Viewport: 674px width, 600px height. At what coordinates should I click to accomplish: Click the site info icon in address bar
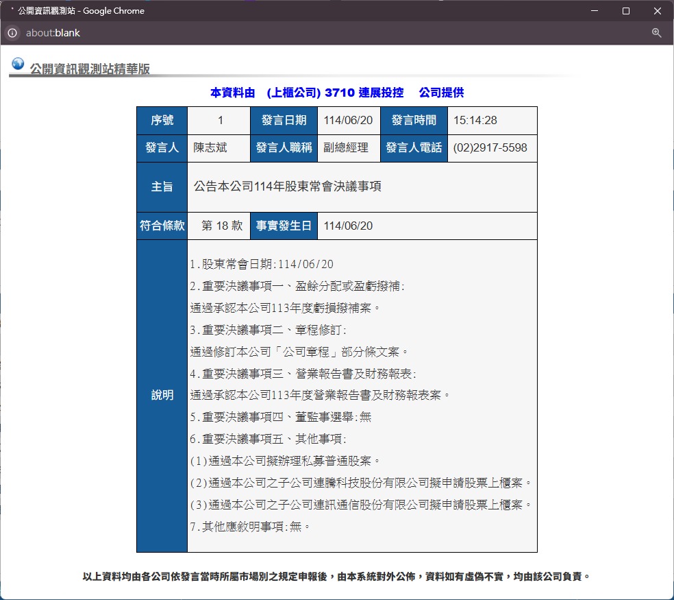pyautogui.click(x=12, y=33)
